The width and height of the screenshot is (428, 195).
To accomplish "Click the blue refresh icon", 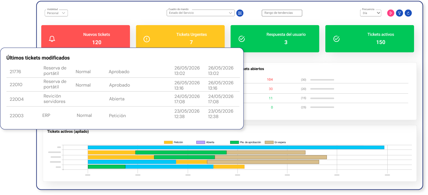I will coord(408,13).
